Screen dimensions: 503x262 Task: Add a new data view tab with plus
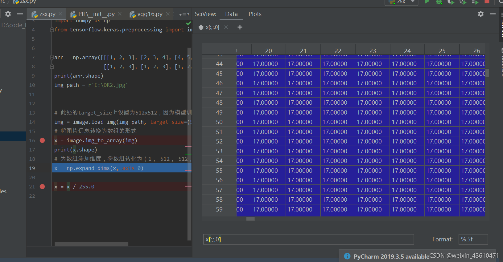click(240, 27)
